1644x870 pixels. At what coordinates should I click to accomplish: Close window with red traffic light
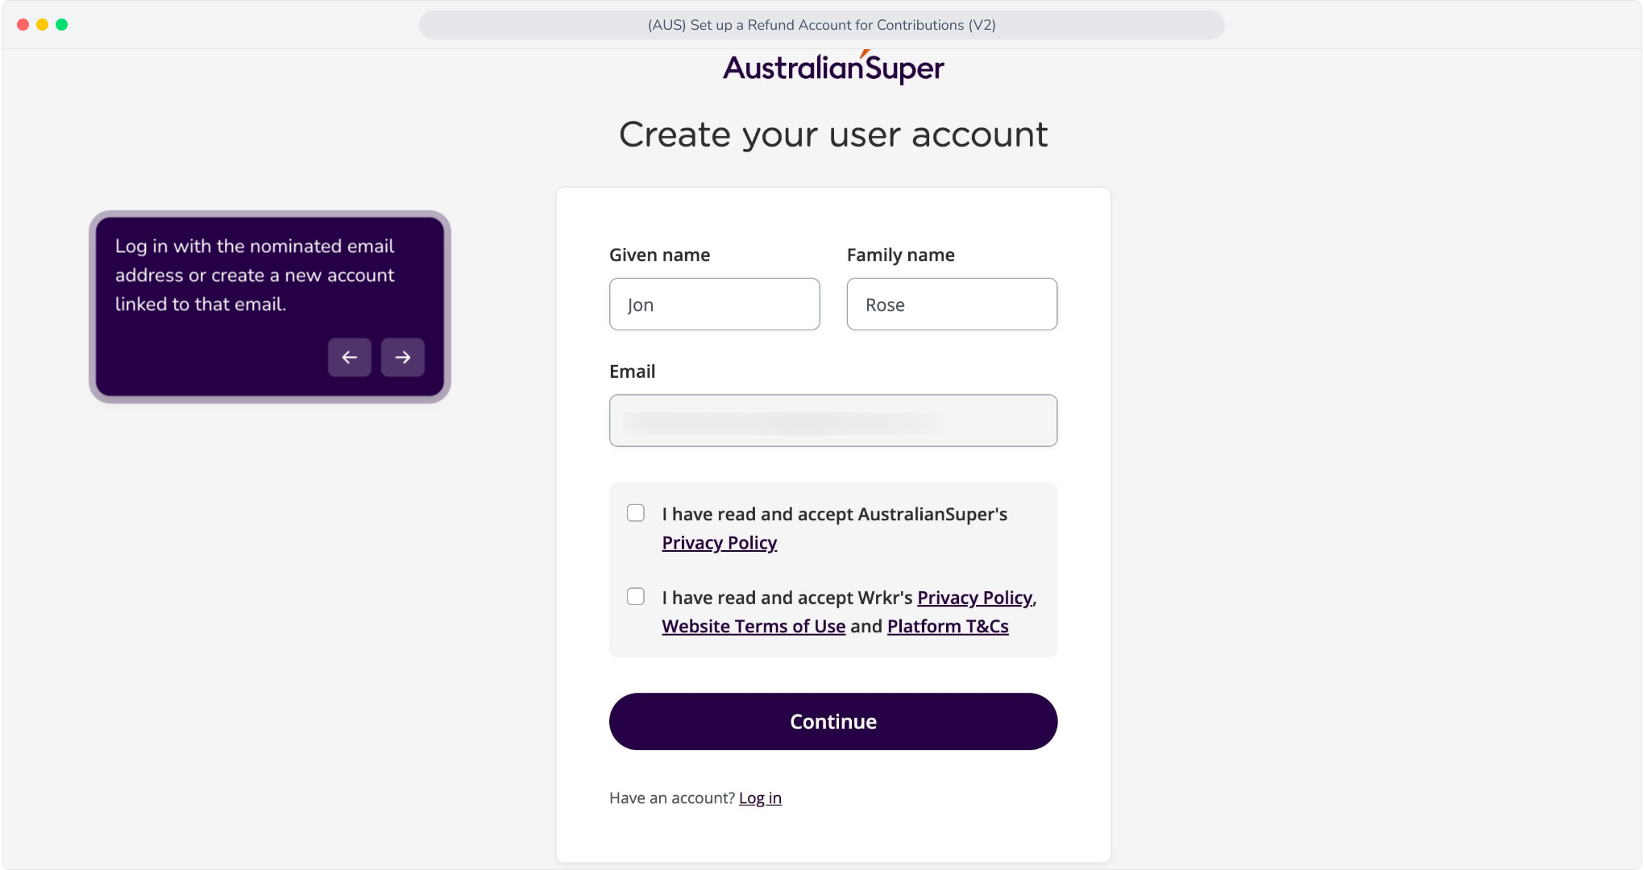coord(23,25)
